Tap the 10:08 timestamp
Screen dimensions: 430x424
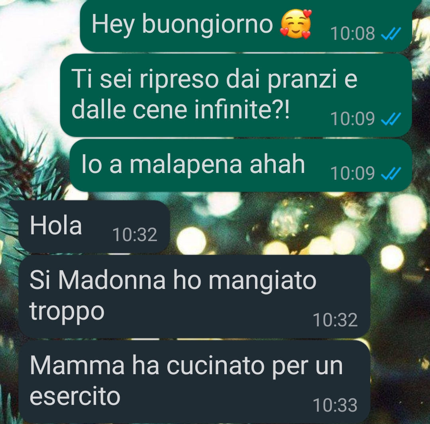click(x=353, y=34)
